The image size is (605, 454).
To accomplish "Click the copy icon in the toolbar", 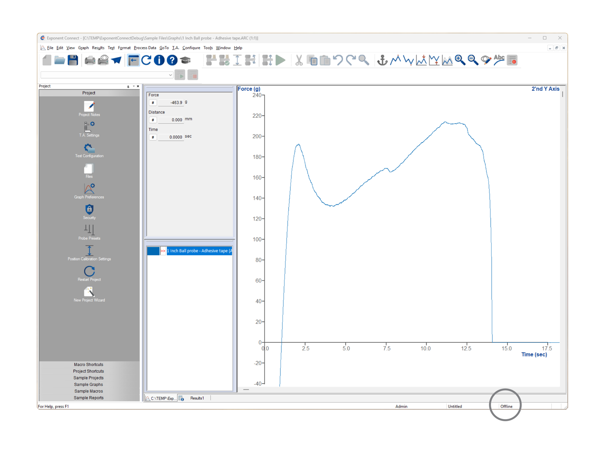I will [x=312, y=60].
